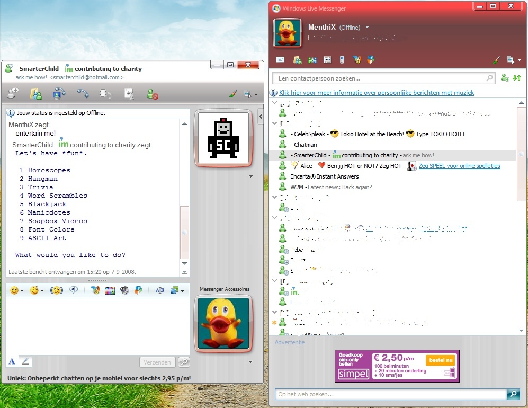Open the link about persoonlijke berichten met muziek
The image size is (528, 408).
tap(377, 93)
